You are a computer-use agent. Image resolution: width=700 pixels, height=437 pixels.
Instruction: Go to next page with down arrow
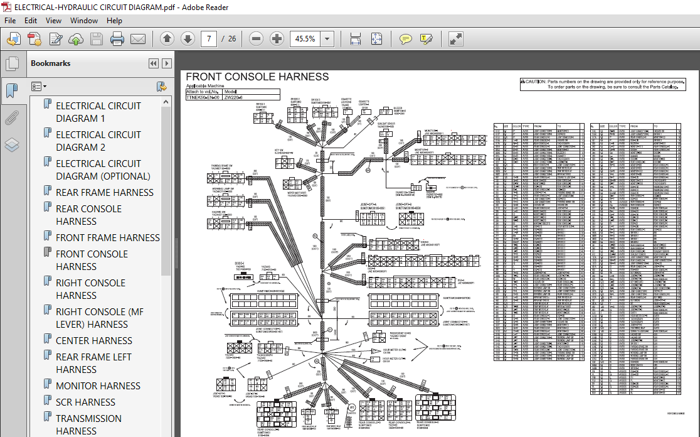188,39
